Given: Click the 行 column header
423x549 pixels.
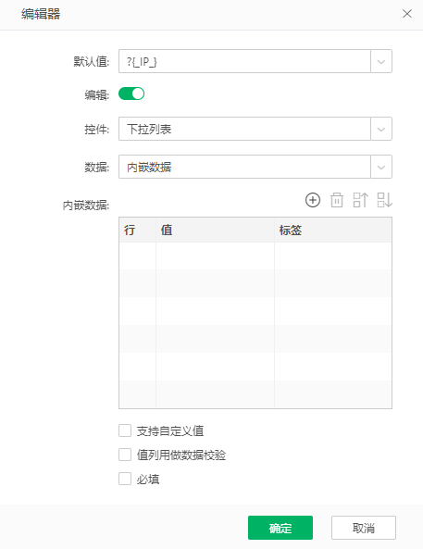Looking at the screenshot, I should (138, 230).
